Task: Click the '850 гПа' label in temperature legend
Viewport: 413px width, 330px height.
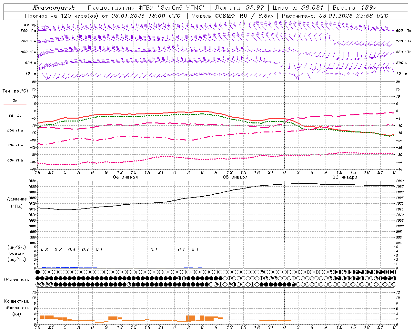Action: point(15,131)
